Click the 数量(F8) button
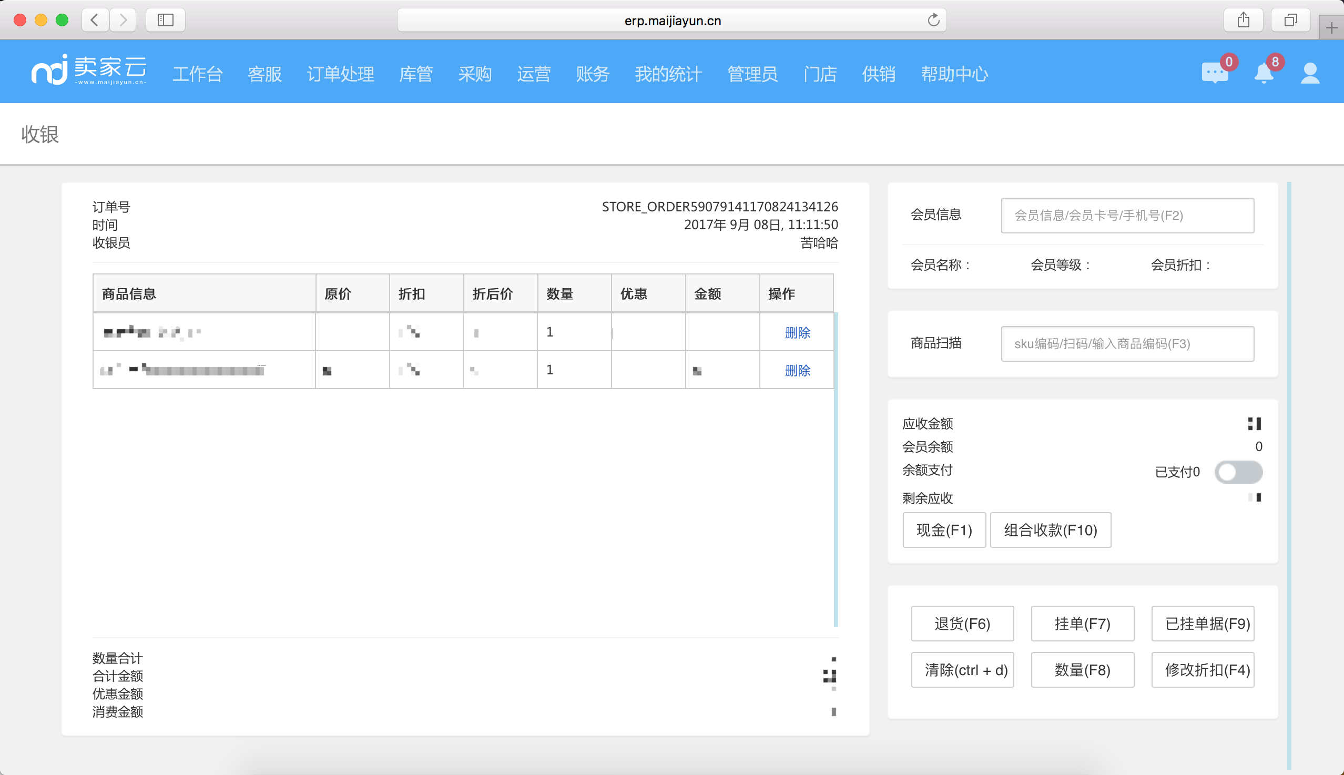Image resolution: width=1344 pixels, height=775 pixels. click(1083, 670)
